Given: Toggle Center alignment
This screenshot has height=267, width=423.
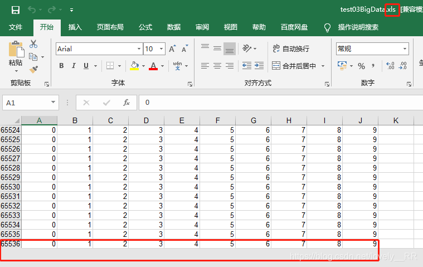Looking at the screenshot, I should coord(217,66).
